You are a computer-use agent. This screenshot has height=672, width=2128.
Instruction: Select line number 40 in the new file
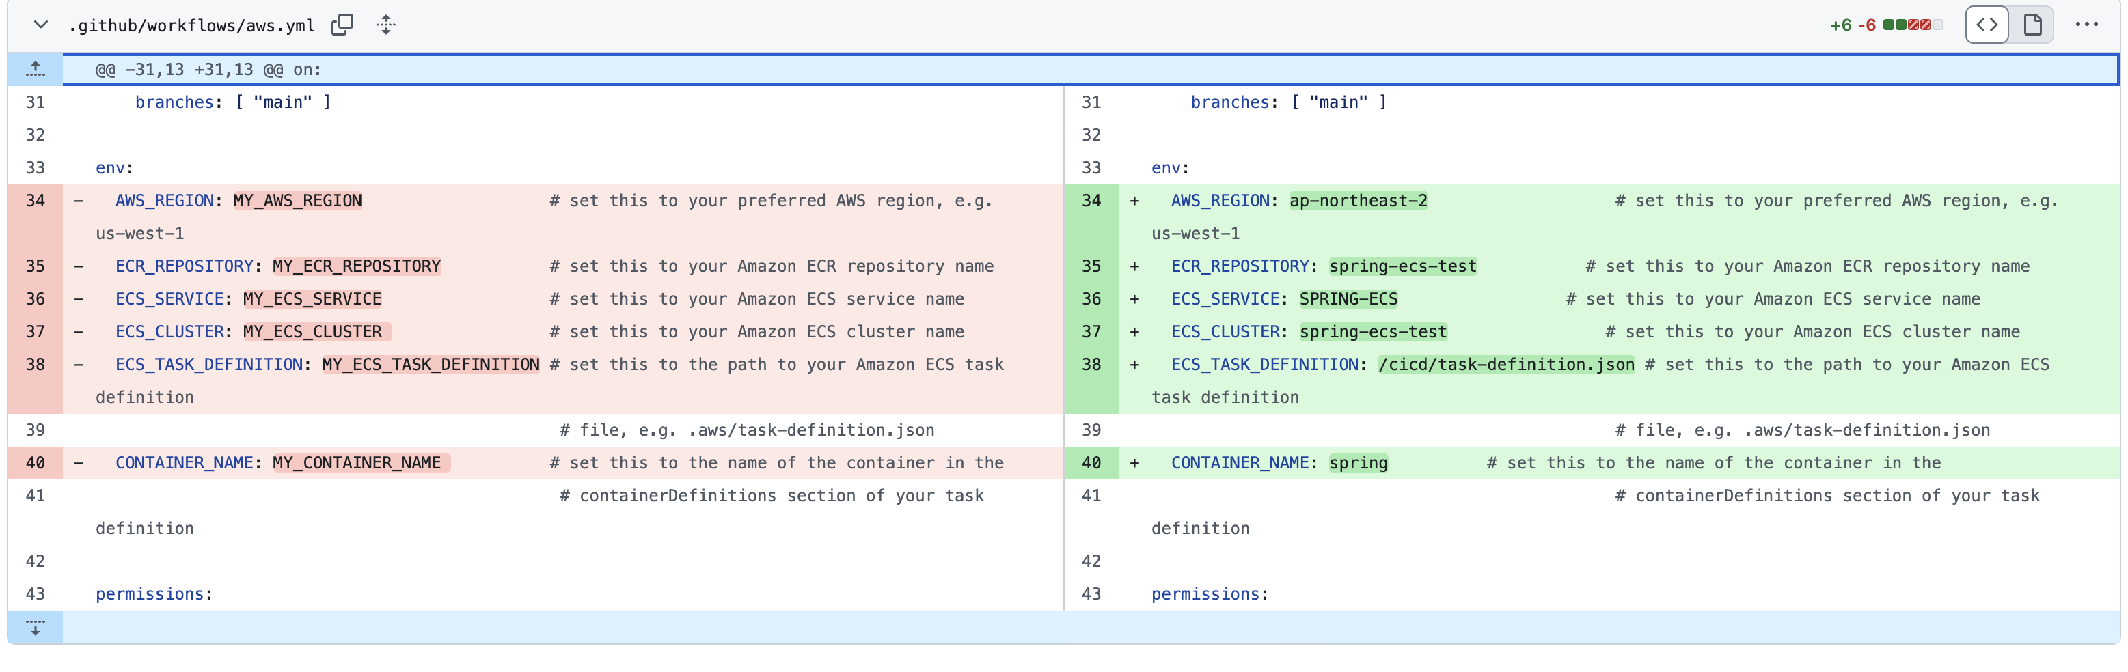pos(1091,462)
